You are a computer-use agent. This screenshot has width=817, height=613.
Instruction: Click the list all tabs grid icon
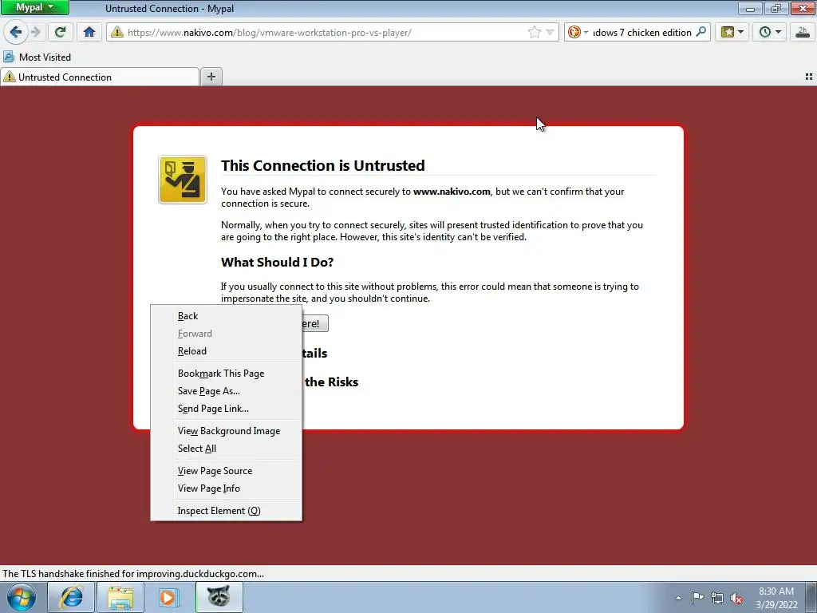[x=809, y=77]
